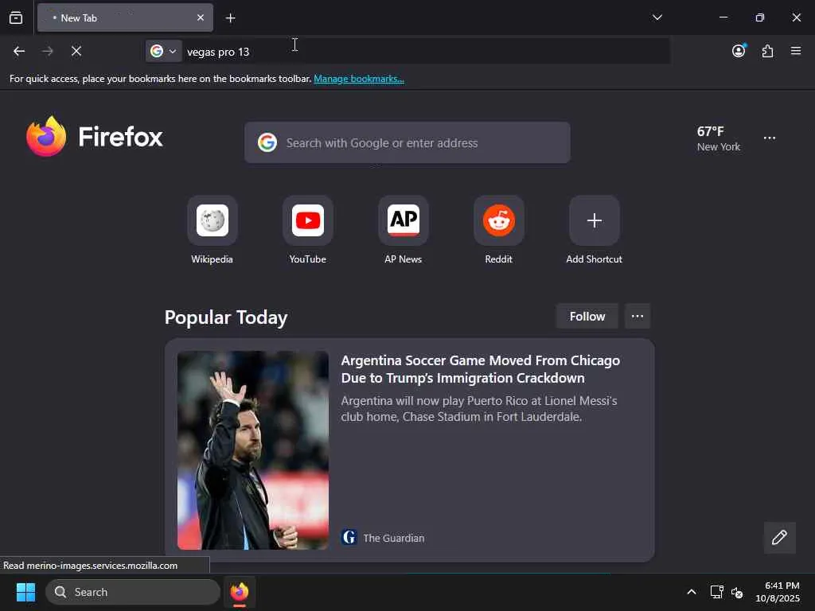Click the Argentina article description text
Screen dimensions: 815x611
click(478, 409)
